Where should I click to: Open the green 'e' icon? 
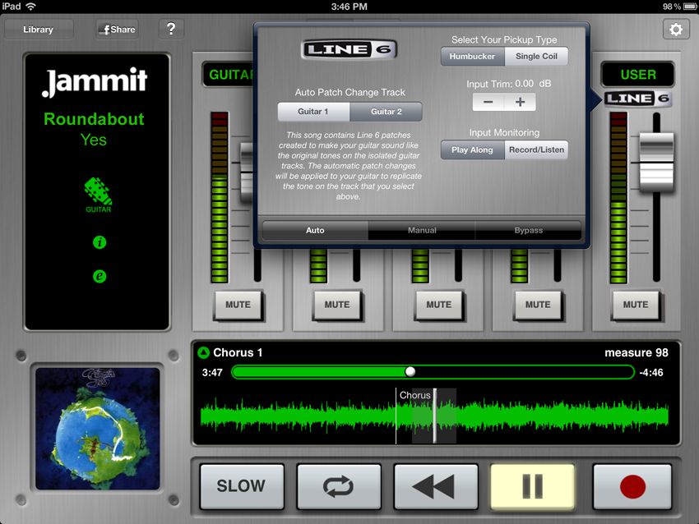pyautogui.click(x=100, y=276)
